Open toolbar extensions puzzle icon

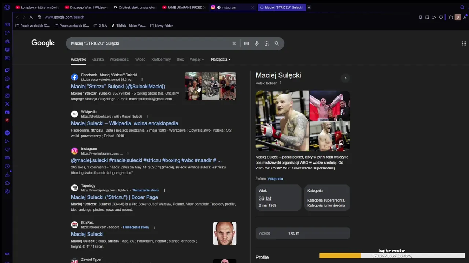(451, 17)
